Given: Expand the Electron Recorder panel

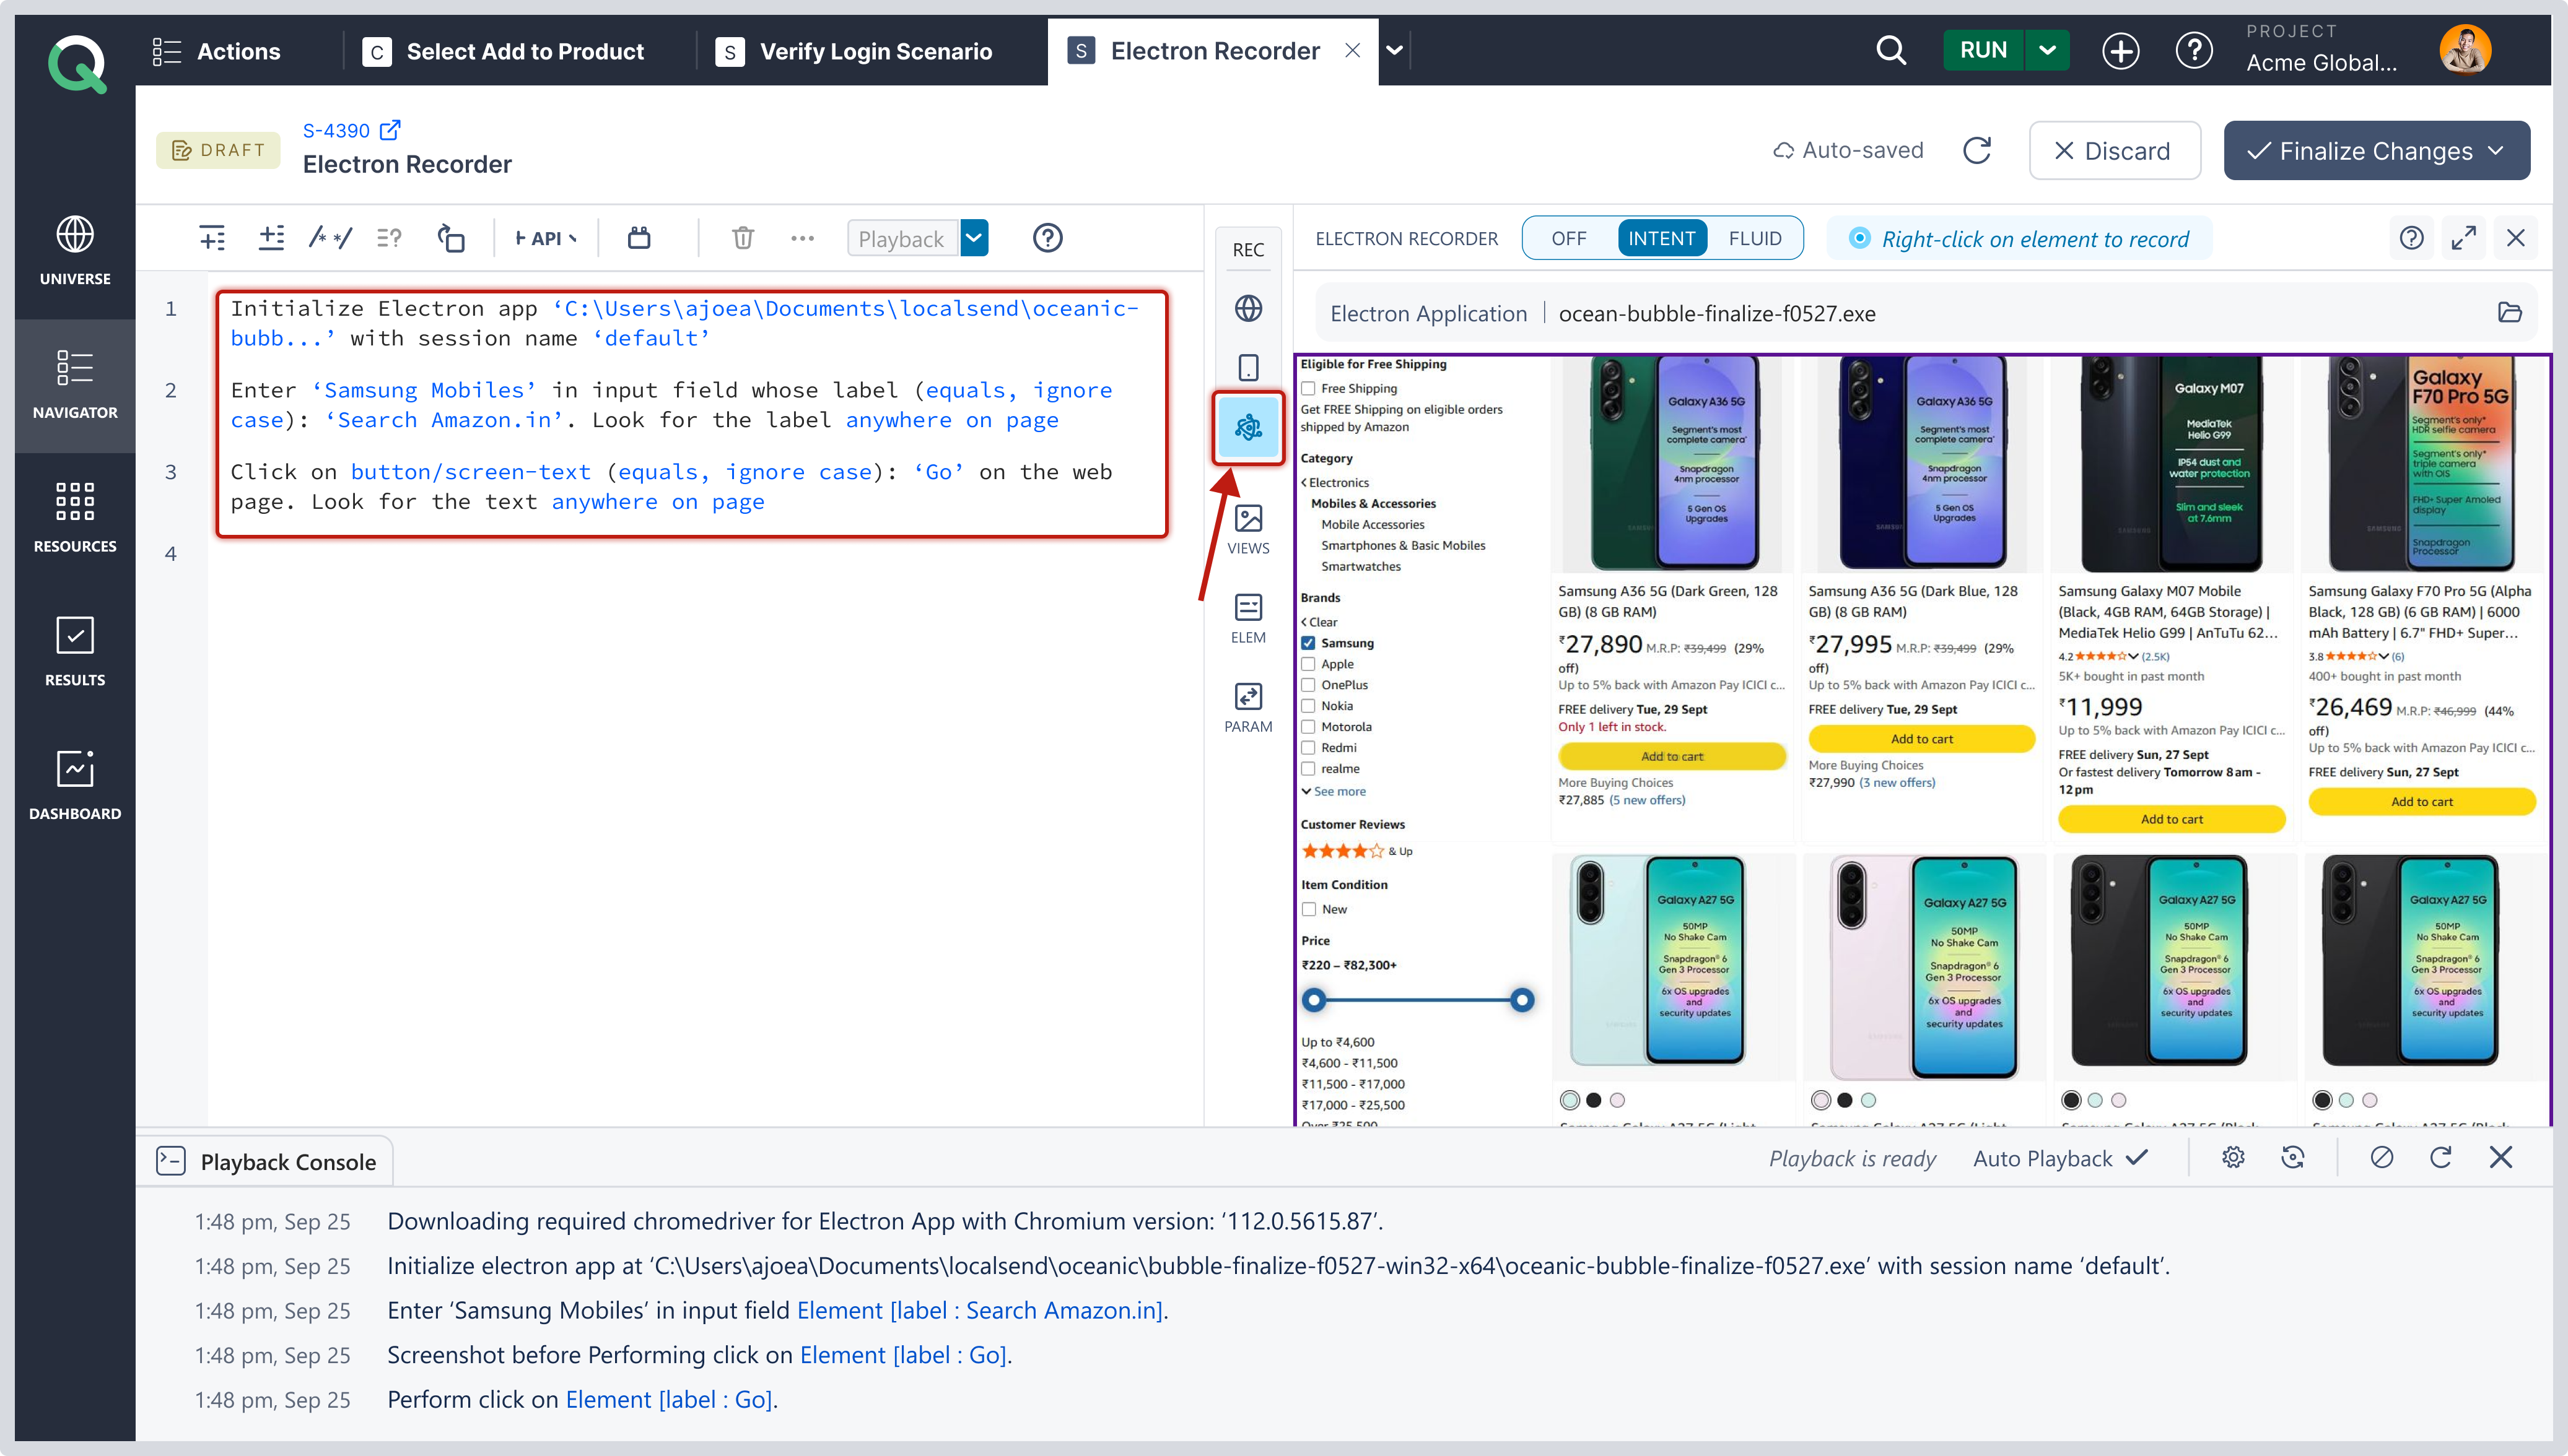Looking at the screenshot, I should click(2464, 238).
